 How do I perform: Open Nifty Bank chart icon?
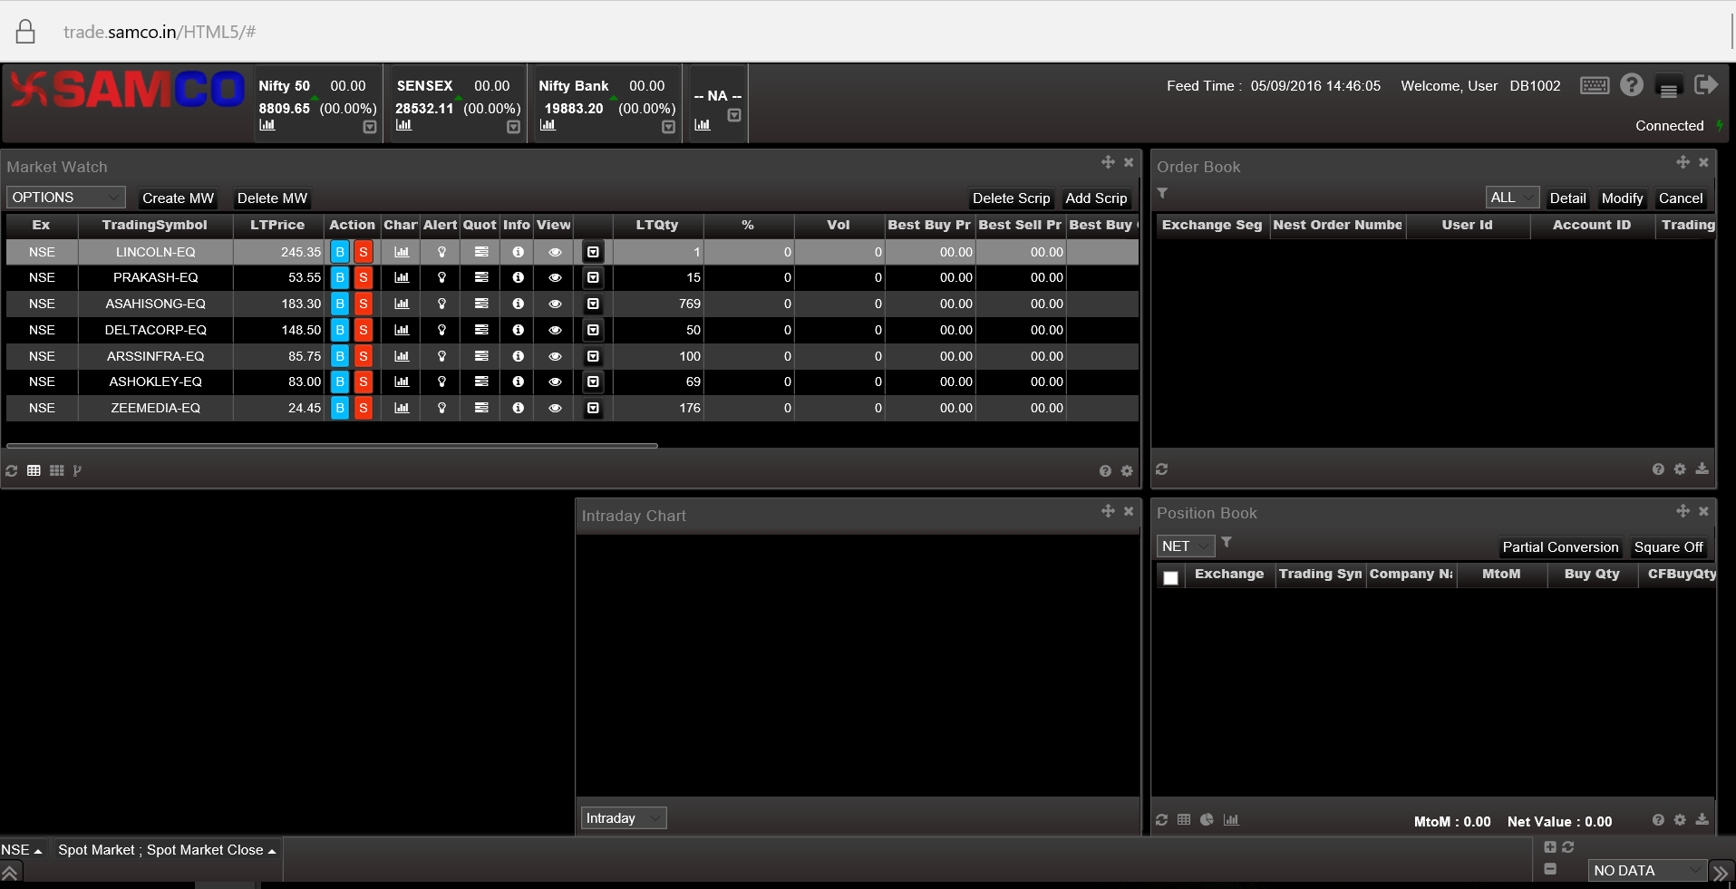click(x=548, y=125)
